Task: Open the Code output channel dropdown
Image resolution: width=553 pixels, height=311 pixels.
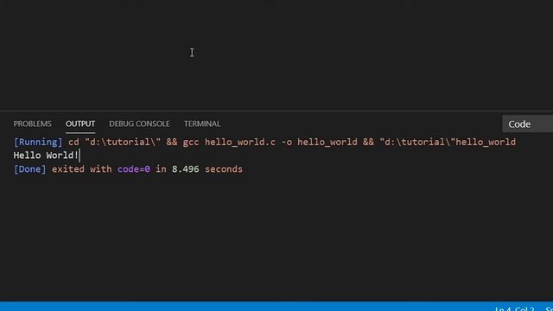Action: point(527,124)
